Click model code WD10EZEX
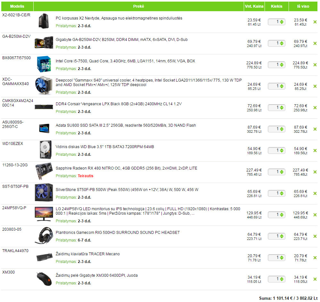This screenshot has width=320, height=302. [13, 144]
